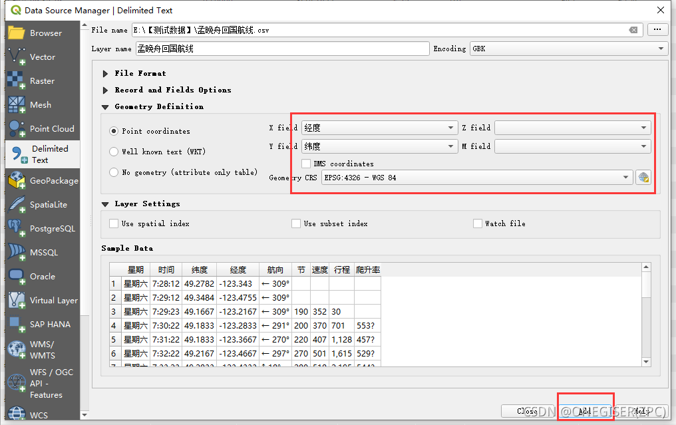Screen dimensions: 676x425
Task: Select the 1,128 cell in sample data
Action: [342, 340]
